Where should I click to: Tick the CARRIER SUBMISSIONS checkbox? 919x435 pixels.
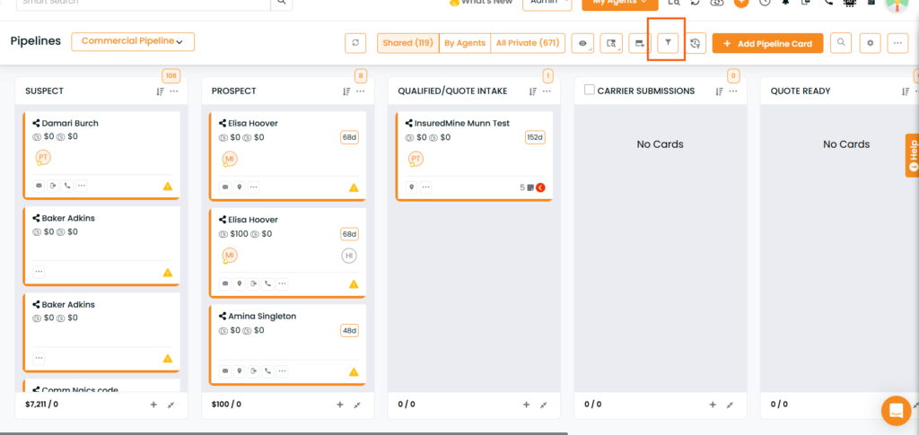pos(590,91)
